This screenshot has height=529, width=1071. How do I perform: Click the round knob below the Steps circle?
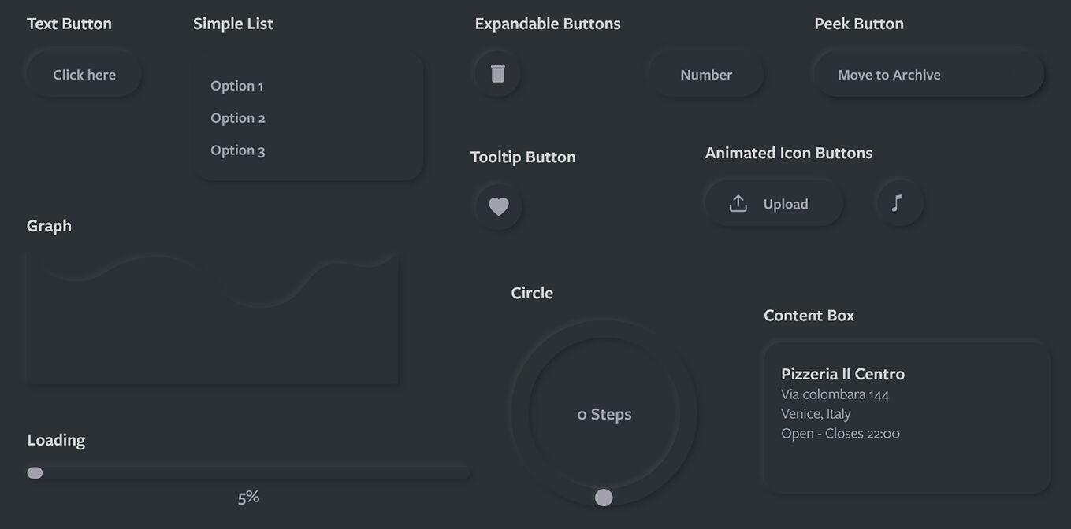click(603, 497)
